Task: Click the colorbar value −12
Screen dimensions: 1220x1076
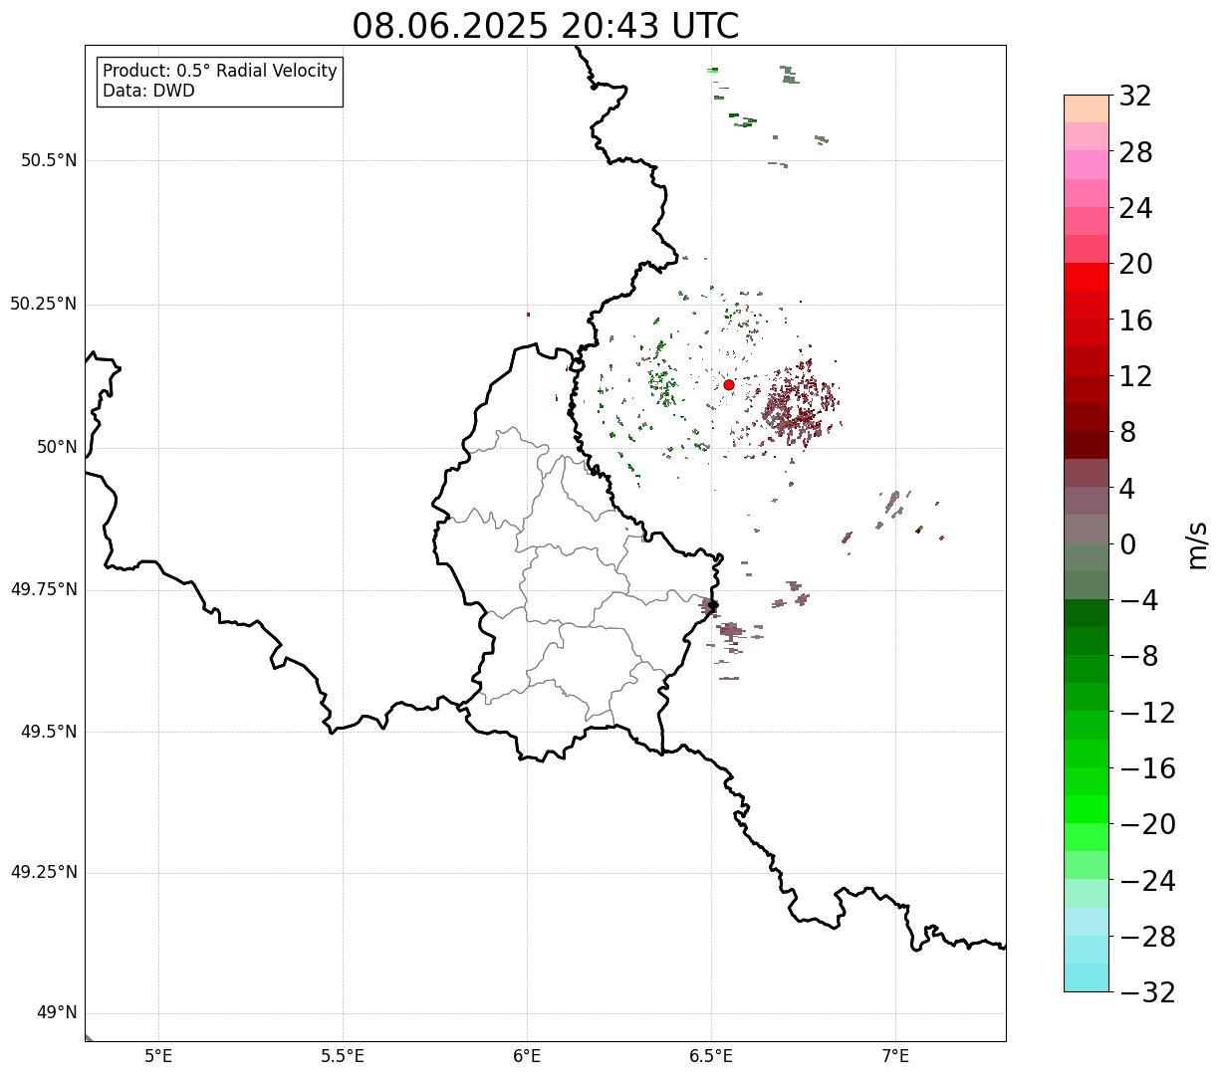Action: [1147, 713]
